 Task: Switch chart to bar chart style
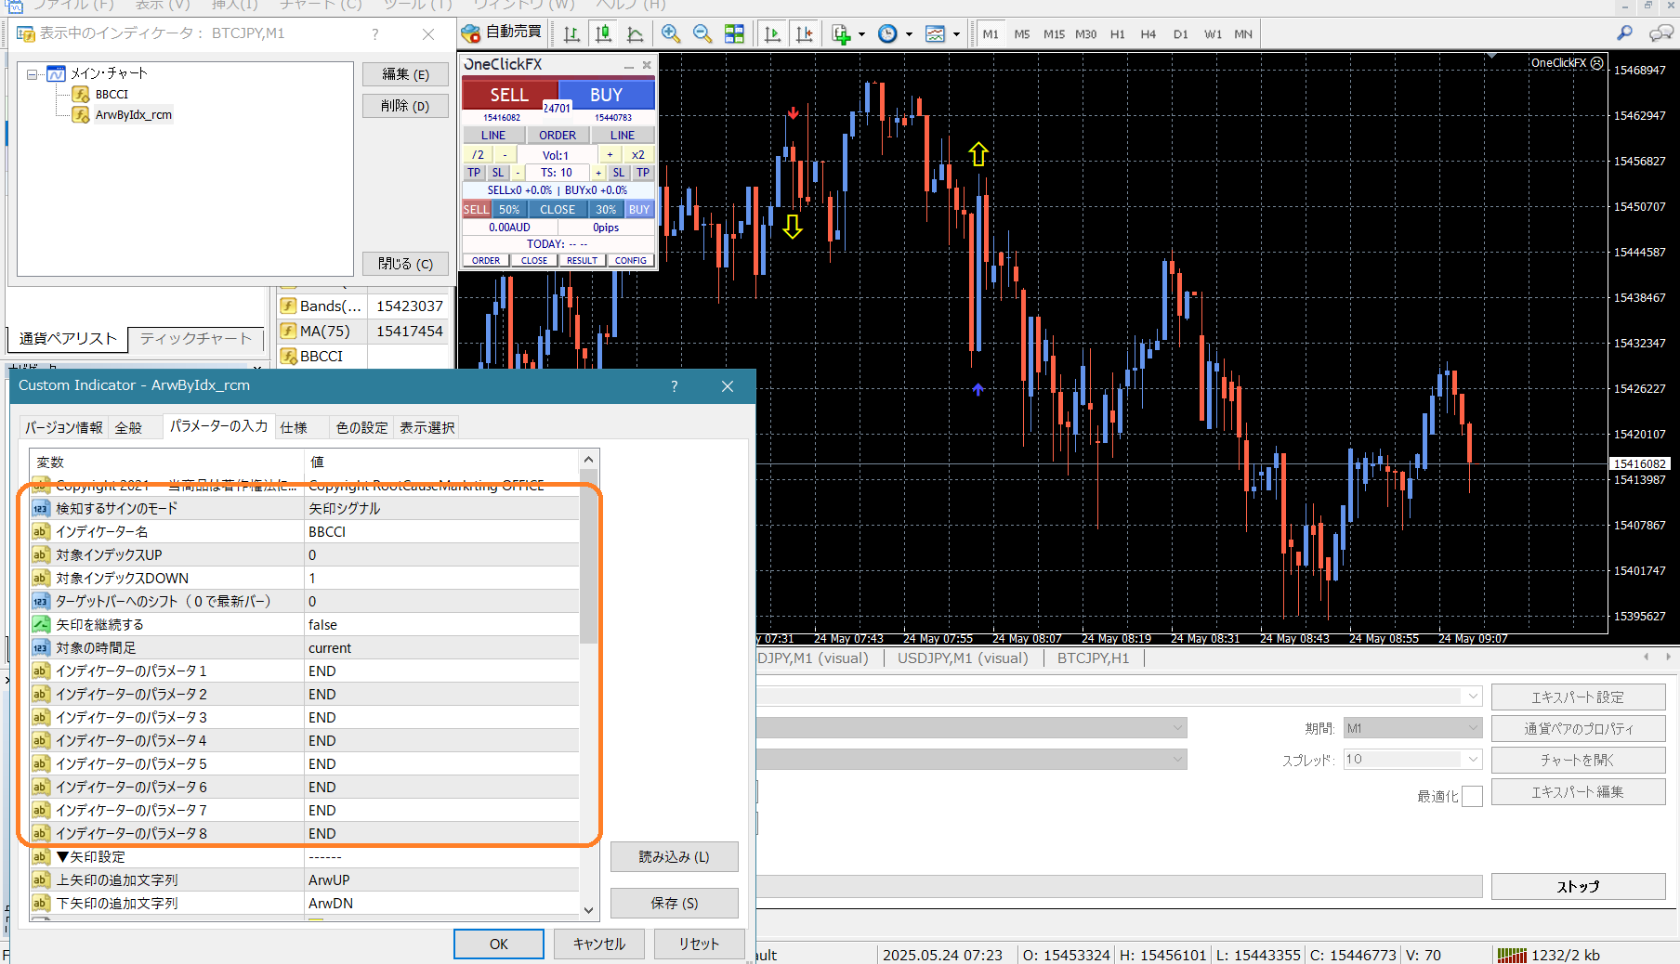click(571, 34)
